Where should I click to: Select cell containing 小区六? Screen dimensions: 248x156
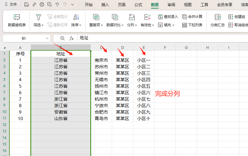pyautogui.click(x=144, y=93)
